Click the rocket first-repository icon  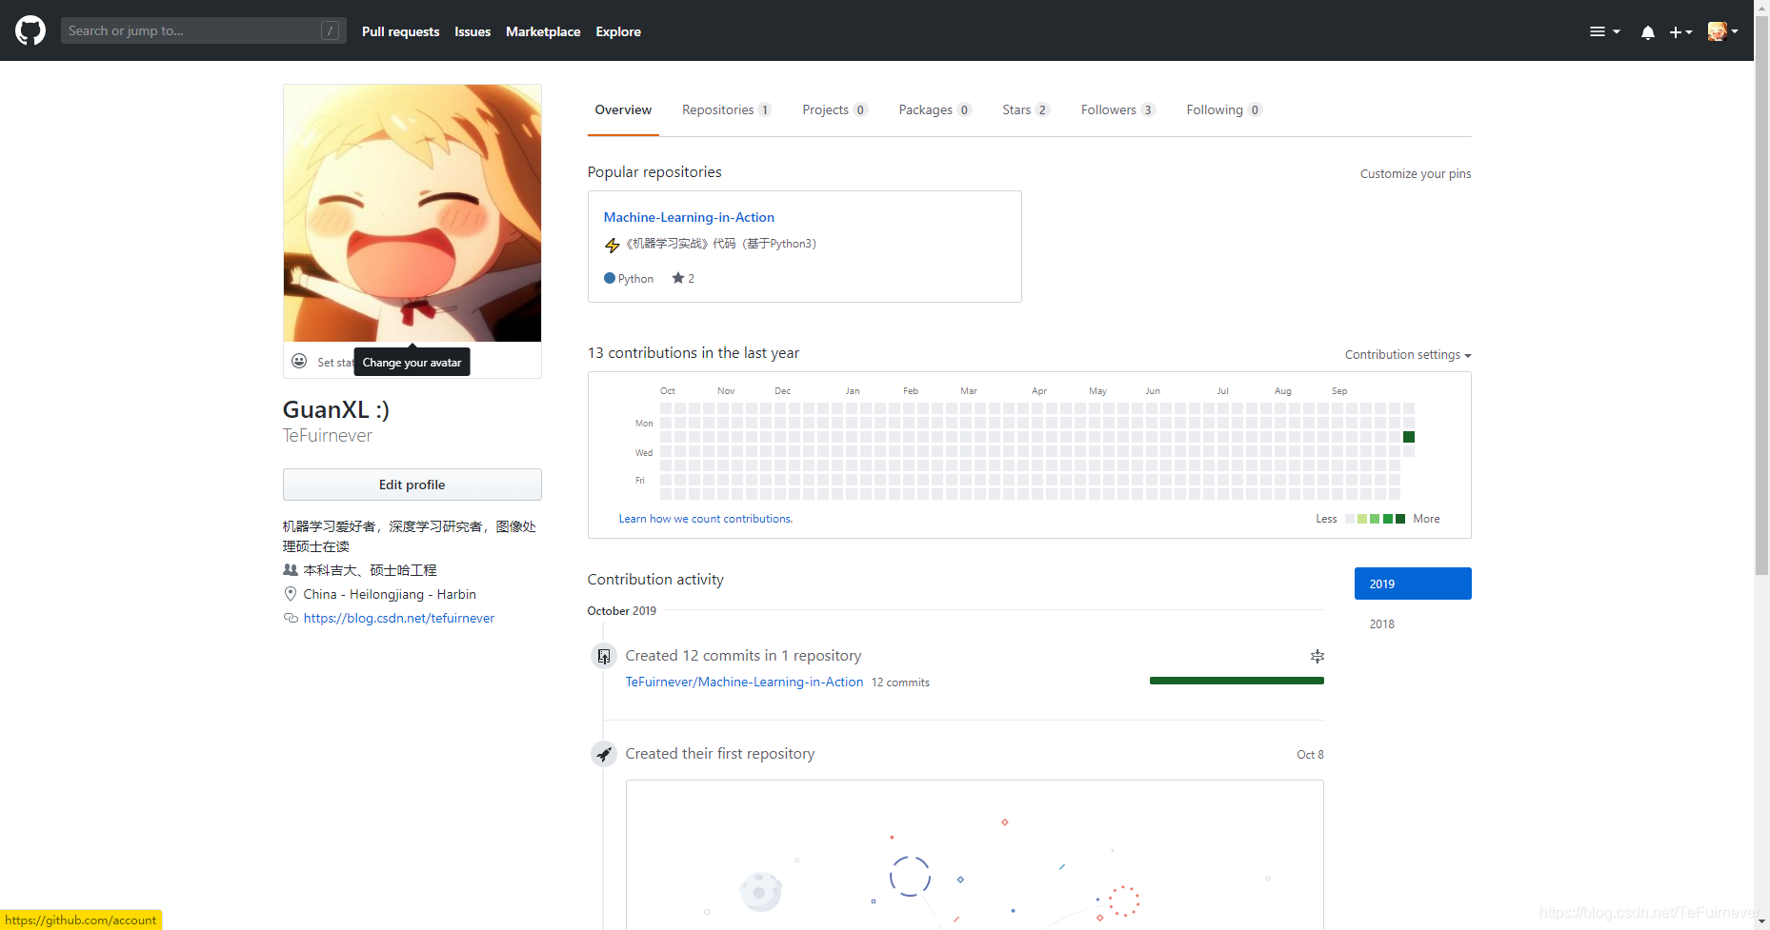tap(604, 754)
